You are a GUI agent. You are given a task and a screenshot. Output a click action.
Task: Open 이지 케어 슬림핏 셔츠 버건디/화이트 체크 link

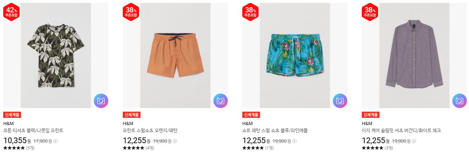pos(401,131)
